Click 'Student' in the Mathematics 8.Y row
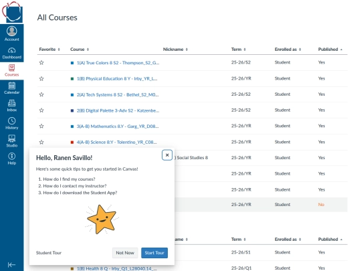This screenshot has width=361, height=271. (282, 126)
